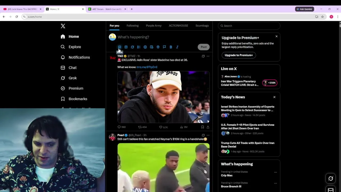This screenshot has width=341, height=192.
Task: Bookmark the TMZ post
Action: pos(202,127)
